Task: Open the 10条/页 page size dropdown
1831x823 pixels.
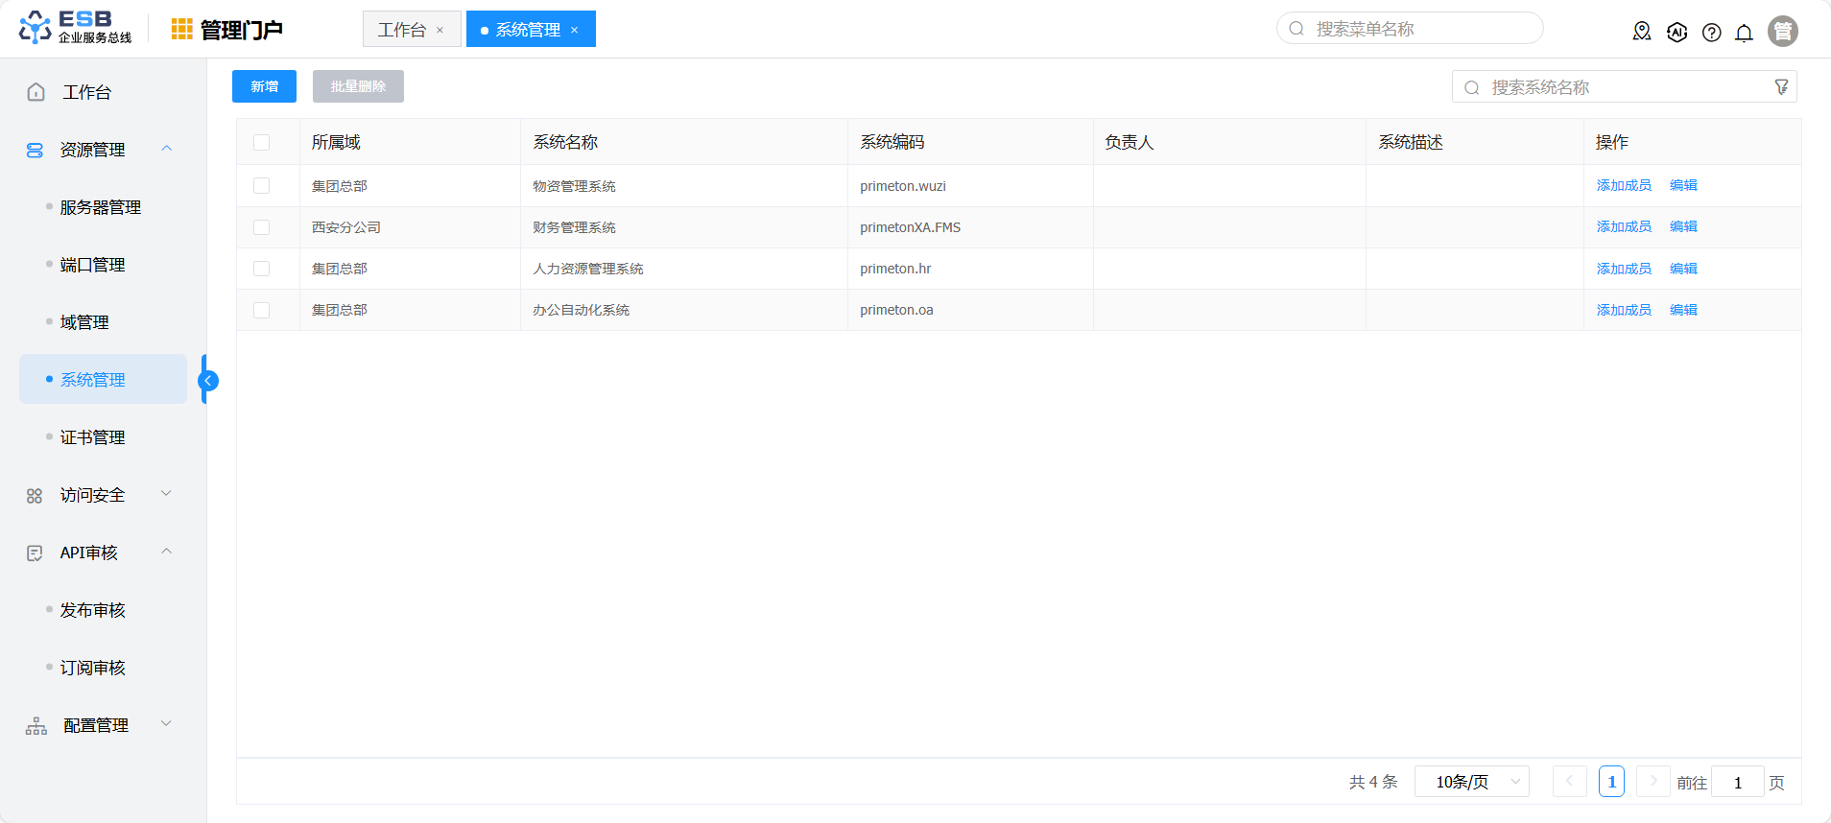Action: click(1471, 782)
